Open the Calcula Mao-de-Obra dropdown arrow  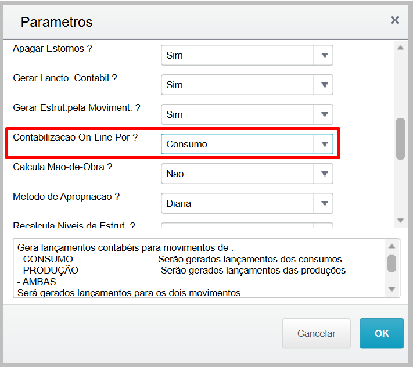[324, 174]
